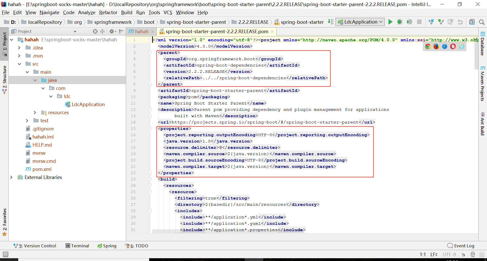
Task: Collapse the hahah project root
Action: [x=12, y=40]
